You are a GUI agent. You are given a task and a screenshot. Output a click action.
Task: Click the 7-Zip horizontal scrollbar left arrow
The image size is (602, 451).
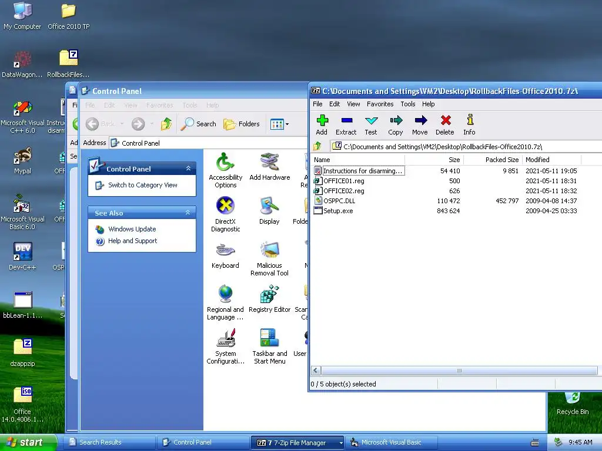pyautogui.click(x=316, y=371)
